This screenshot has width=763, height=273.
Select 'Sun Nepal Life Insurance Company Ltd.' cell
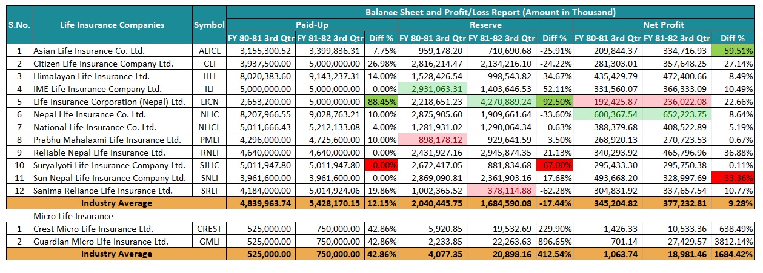112,177
